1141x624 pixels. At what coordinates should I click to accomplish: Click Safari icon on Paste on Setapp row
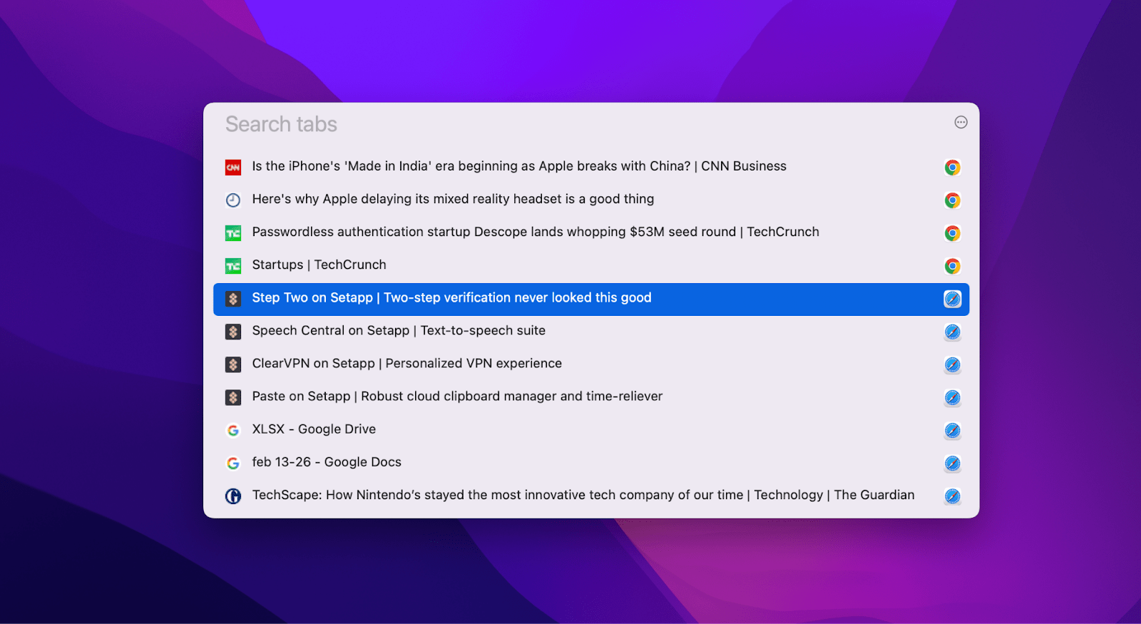click(x=952, y=397)
